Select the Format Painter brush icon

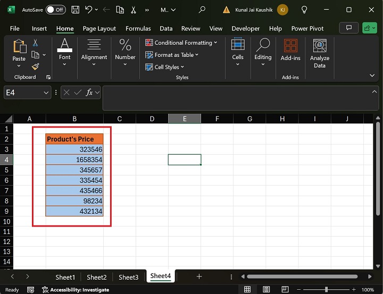tap(36, 66)
